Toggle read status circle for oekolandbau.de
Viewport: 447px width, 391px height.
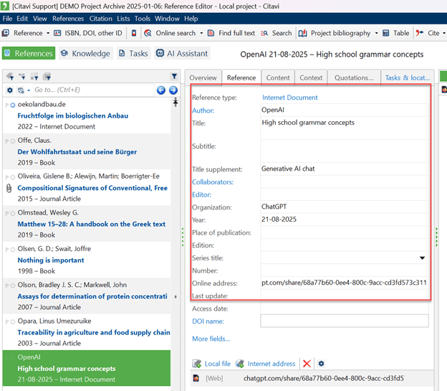13,105
